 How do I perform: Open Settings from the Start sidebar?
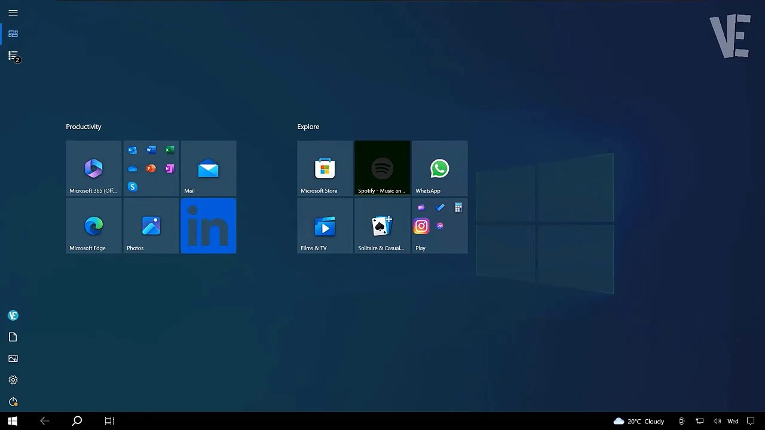point(13,380)
